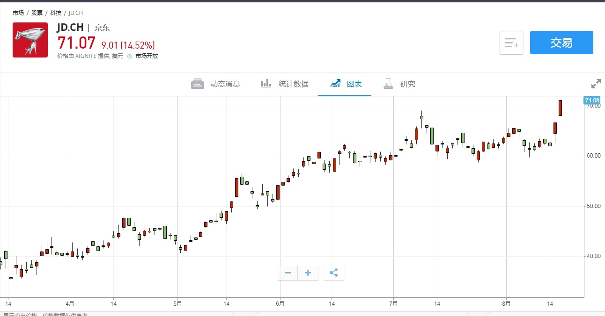This screenshot has width=605, height=316.
Task: Add JD.CH to watchlist via list-plus icon
Action: [511, 43]
